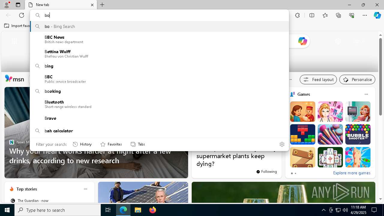Open the block puzzle game thumbnail
The width and height of the screenshot is (384, 216).
303,134
